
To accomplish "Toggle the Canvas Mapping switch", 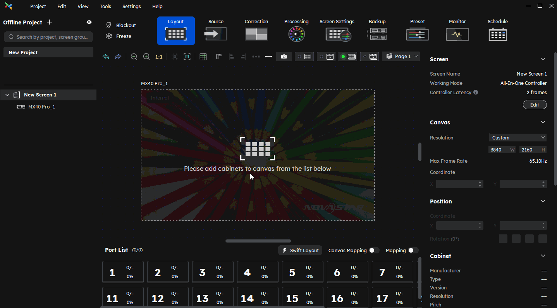I will click(374, 250).
